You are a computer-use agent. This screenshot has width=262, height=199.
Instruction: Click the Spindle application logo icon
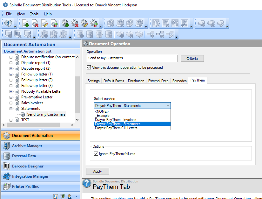(5, 5)
